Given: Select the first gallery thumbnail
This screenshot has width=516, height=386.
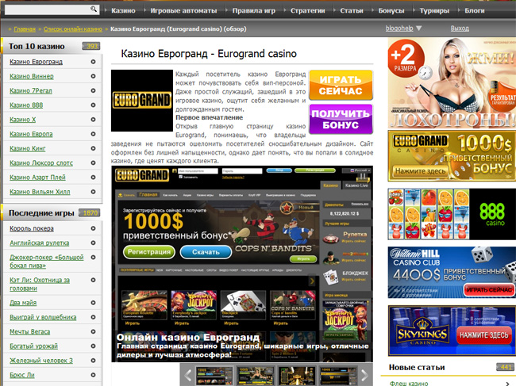Looking at the screenshot, I should pos(214,376).
